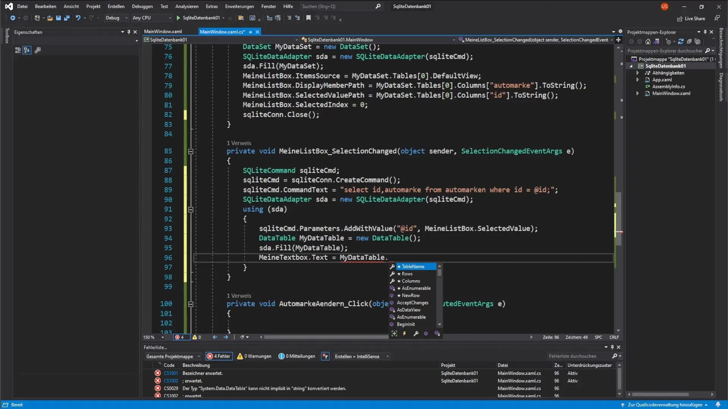The height and width of the screenshot is (409, 728).
Task: Open the Datei menu
Action: coord(22,6)
